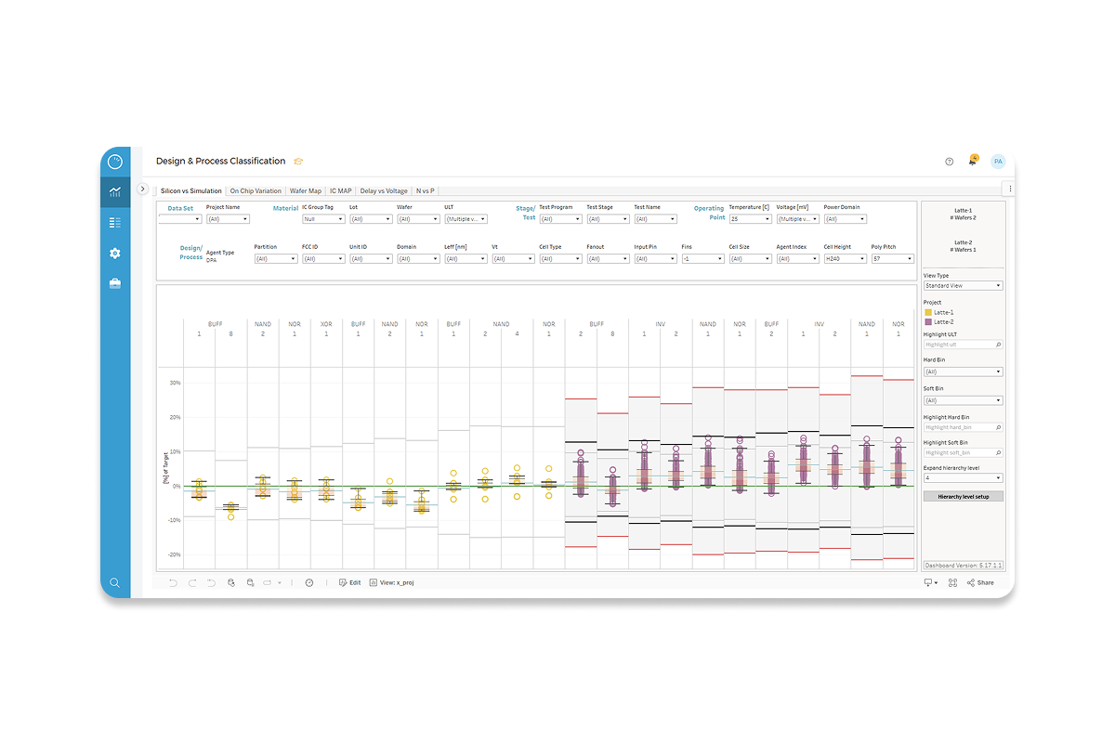Select the Project Name filter set to (All)
This screenshot has height=743, width=1115.
[x=229, y=218]
